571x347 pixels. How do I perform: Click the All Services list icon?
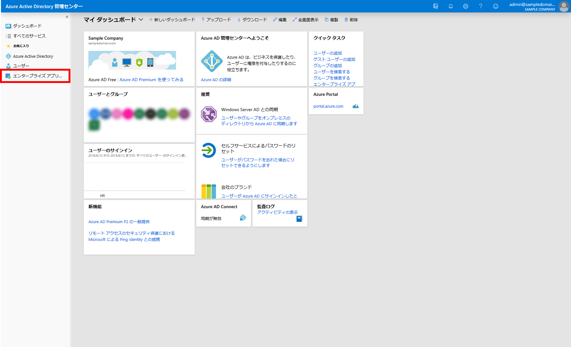coord(8,36)
